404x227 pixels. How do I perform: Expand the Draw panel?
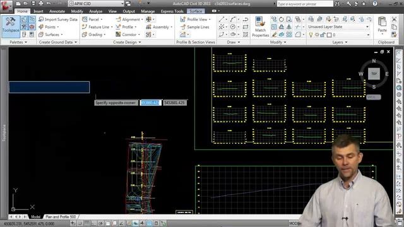click(x=233, y=42)
